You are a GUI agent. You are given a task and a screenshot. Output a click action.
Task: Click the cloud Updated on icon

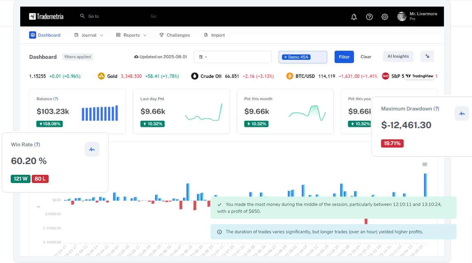(136, 56)
